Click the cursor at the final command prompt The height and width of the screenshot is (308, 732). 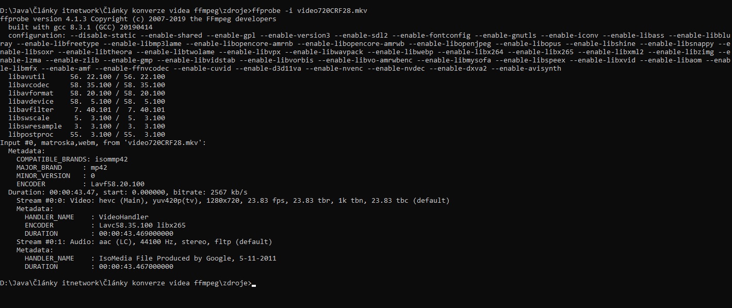254,284
